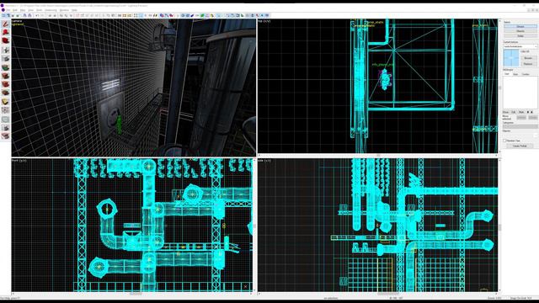Open the Instancing menu
539x303 pixels.
click(x=51, y=10)
